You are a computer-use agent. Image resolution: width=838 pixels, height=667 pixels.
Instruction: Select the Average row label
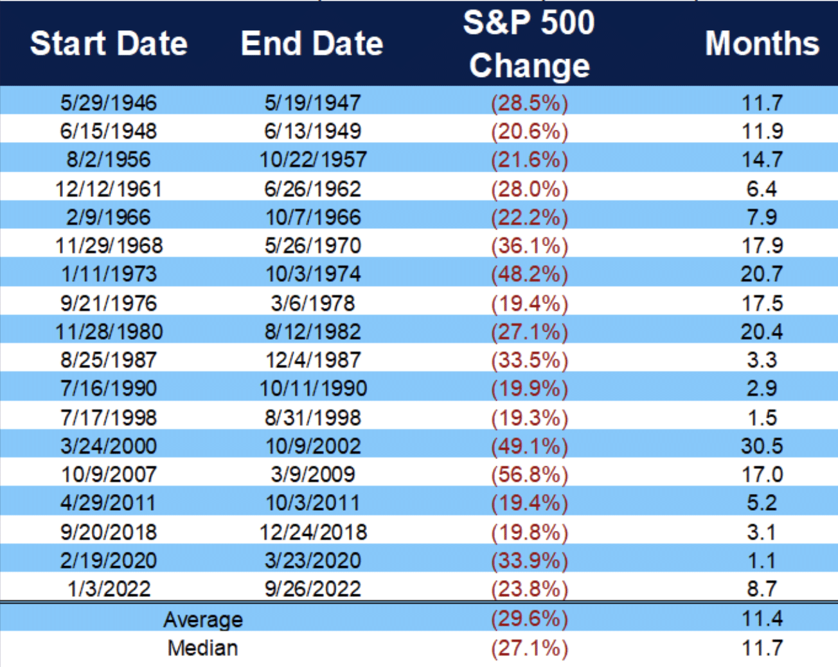coord(203,619)
